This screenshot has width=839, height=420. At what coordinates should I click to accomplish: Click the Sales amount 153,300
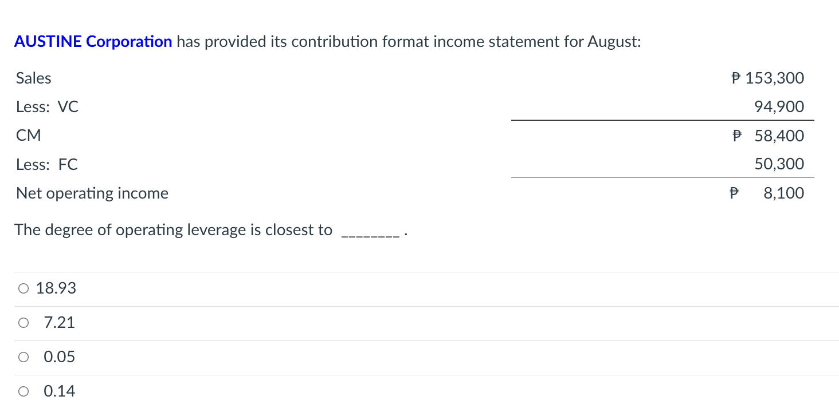(777, 78)
